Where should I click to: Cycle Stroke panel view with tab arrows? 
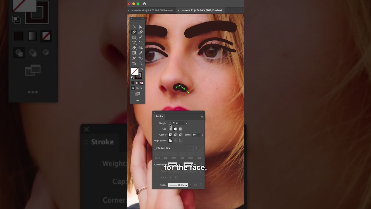tap(154, 116)
